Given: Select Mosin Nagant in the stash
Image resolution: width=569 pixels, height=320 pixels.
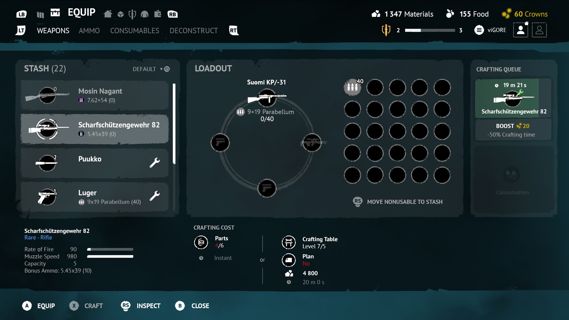Looking at the screenshot, I should (95, 95).
